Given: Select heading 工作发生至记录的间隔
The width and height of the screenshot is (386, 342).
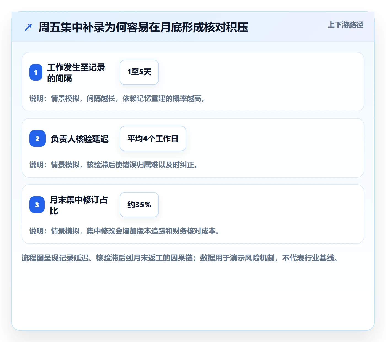Looking at the screenshot, I should (x=76, y=73).
